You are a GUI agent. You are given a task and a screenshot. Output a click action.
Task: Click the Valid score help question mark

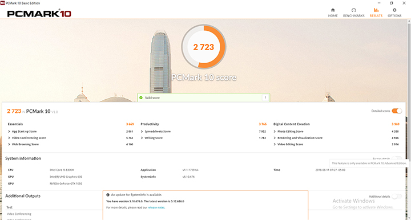[265, 97]
